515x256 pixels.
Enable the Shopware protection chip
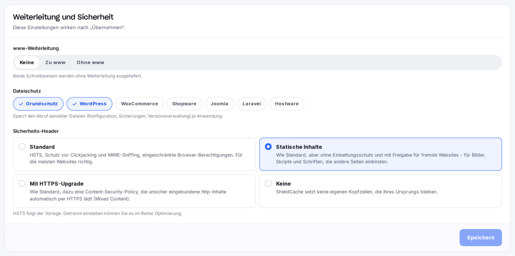[x=184, y=104]
